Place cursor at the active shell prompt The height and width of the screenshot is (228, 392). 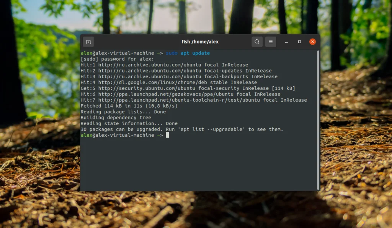pos(167,135)
